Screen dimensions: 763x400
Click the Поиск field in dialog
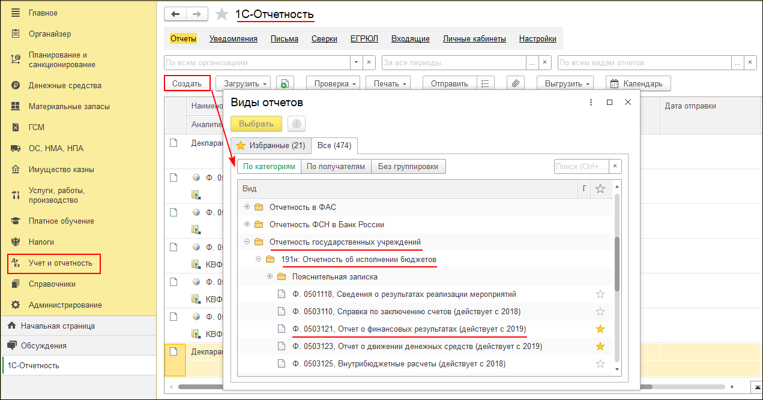[x=581, y=166]
